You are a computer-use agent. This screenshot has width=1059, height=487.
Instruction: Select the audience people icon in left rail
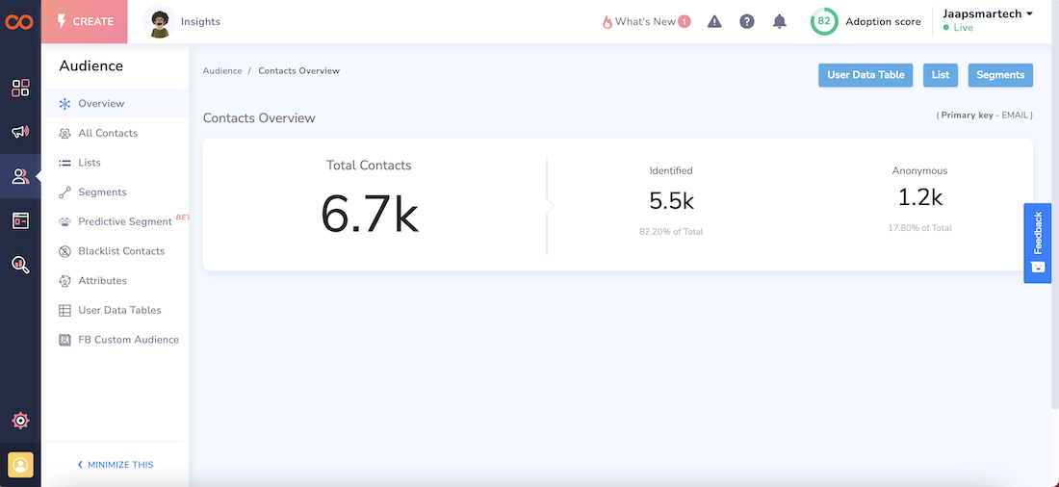20,177
